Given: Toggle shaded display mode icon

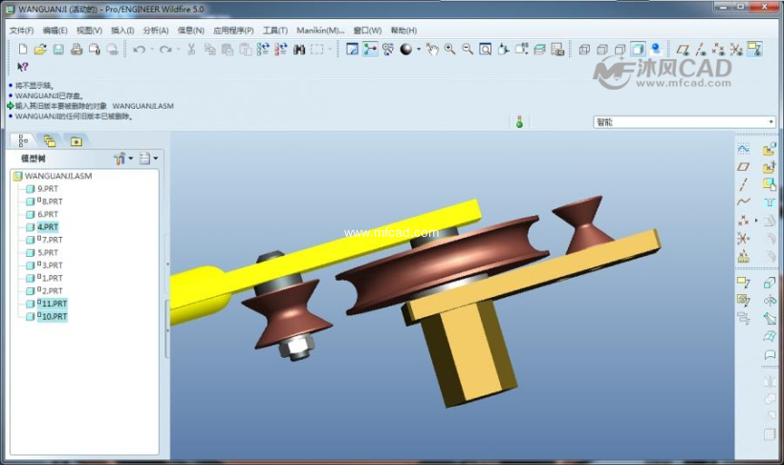Looking at the screenshot, I should point(638,49).
